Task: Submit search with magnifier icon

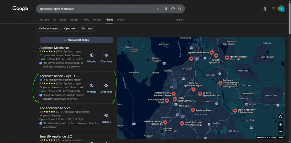Action: pos(180,9)
